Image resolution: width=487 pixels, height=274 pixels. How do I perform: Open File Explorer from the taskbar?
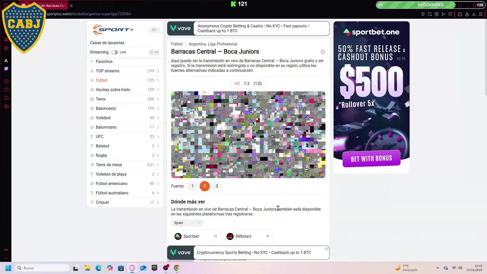pos(87,268)
